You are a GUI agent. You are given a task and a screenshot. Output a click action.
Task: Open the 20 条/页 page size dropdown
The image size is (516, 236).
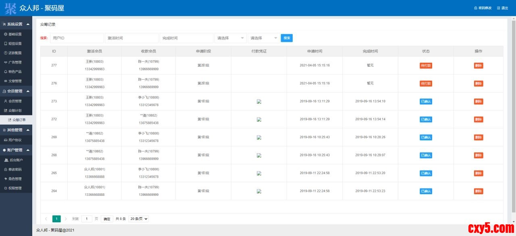pos(138,219)
